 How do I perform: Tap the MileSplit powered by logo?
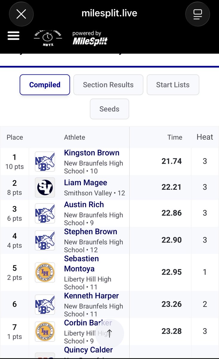(90, 38)
